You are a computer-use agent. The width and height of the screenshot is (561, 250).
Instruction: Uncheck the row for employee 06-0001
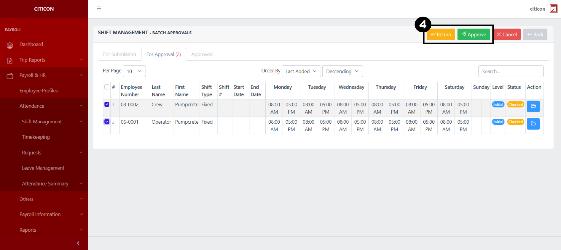(107, 122)
